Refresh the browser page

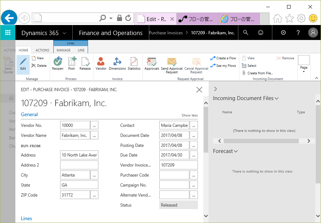[x=128, y=18]
